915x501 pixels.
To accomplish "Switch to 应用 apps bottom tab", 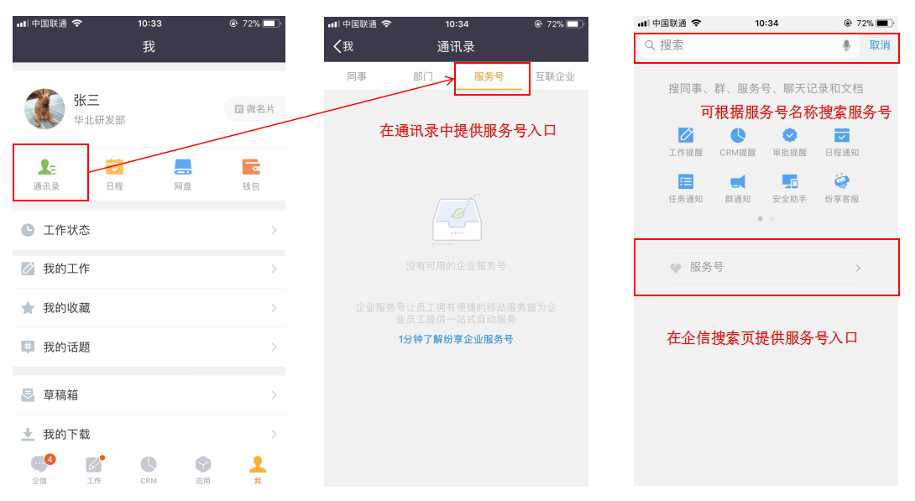I will coord(202,469).
